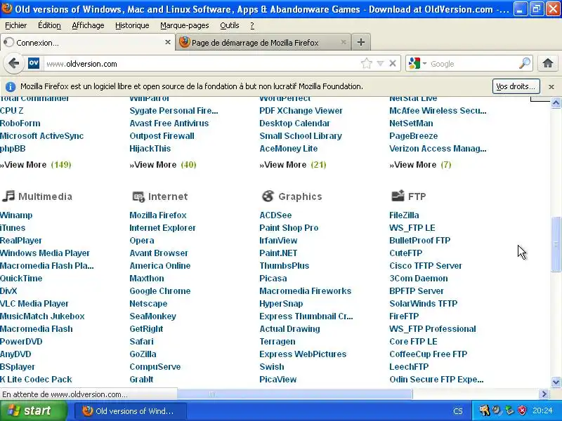Open the Cisco TFTP Server link
562x421 pixels.
[426, 266]
